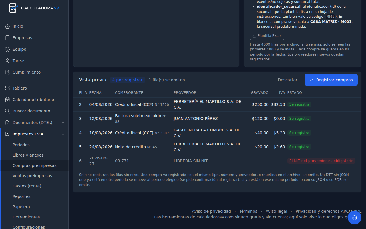
Task: Expand the Documentos (DTEs) chevron
Action: [63, 123]
